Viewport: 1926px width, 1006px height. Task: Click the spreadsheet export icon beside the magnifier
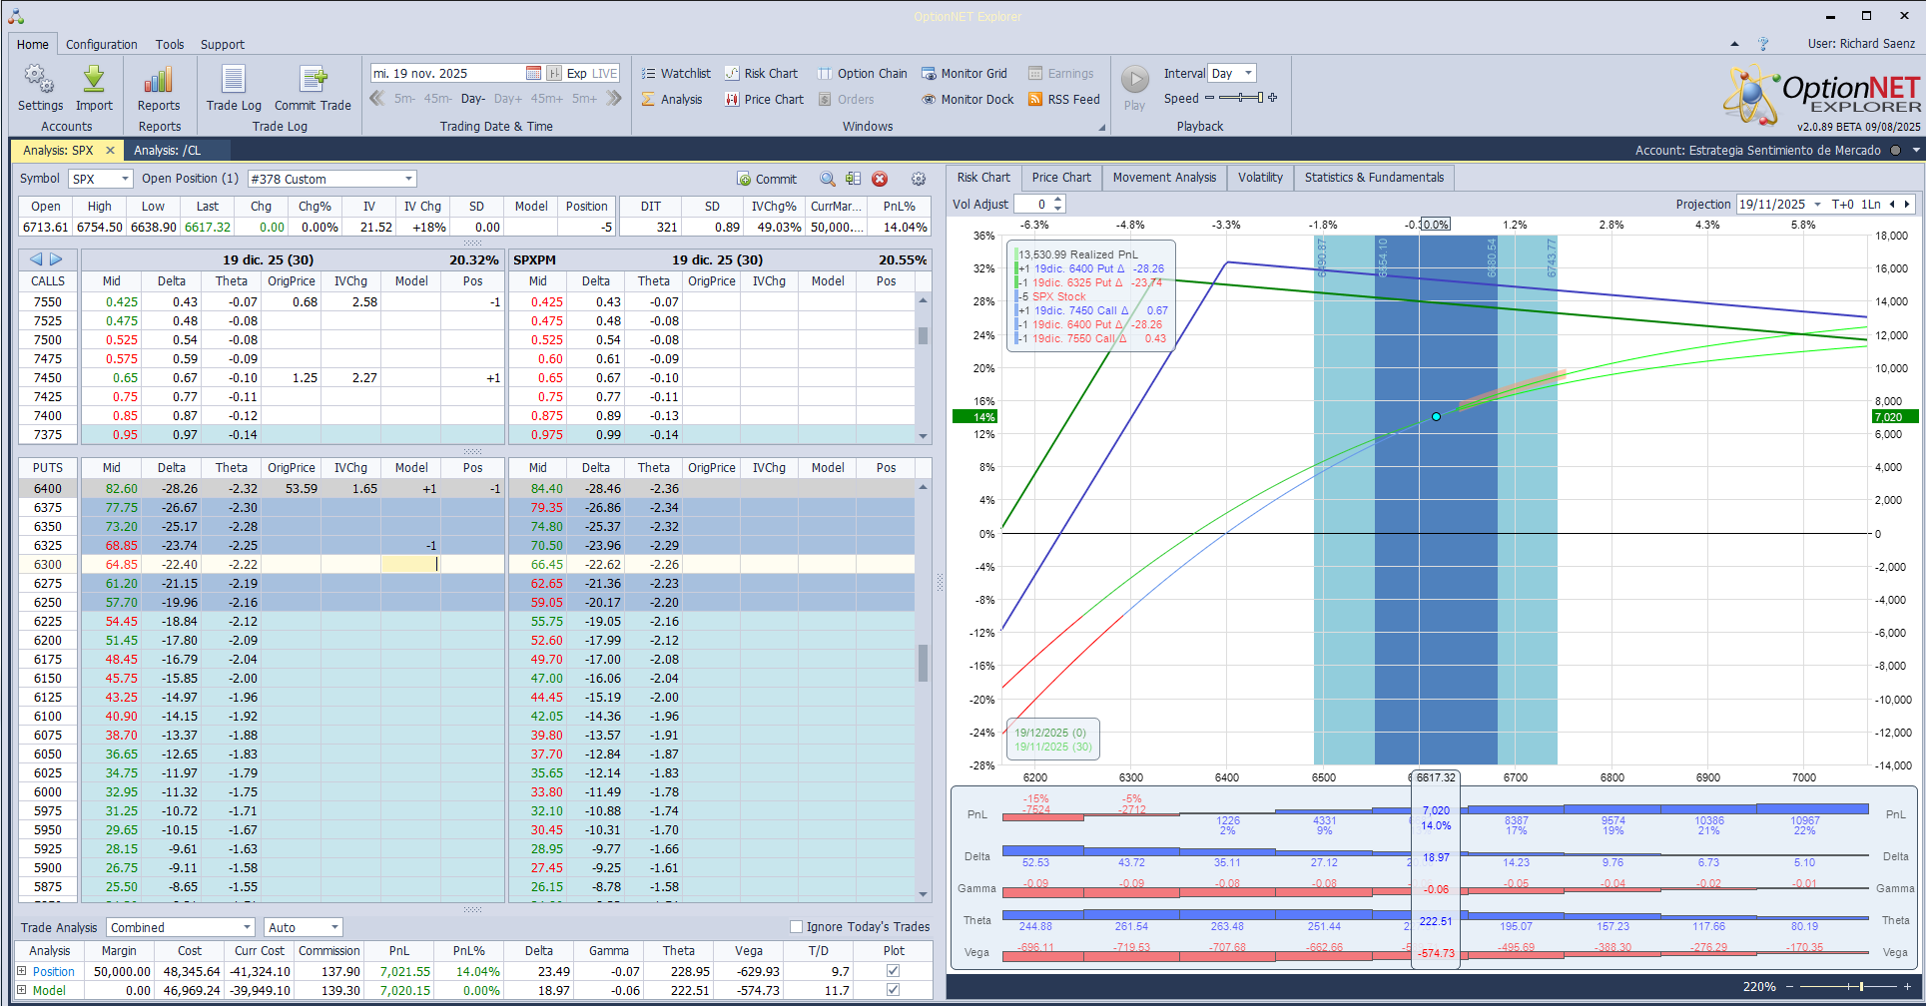click(x=853, y=179)
